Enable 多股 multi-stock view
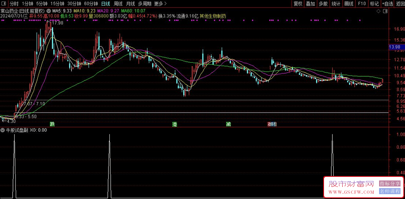 [323, 4]
